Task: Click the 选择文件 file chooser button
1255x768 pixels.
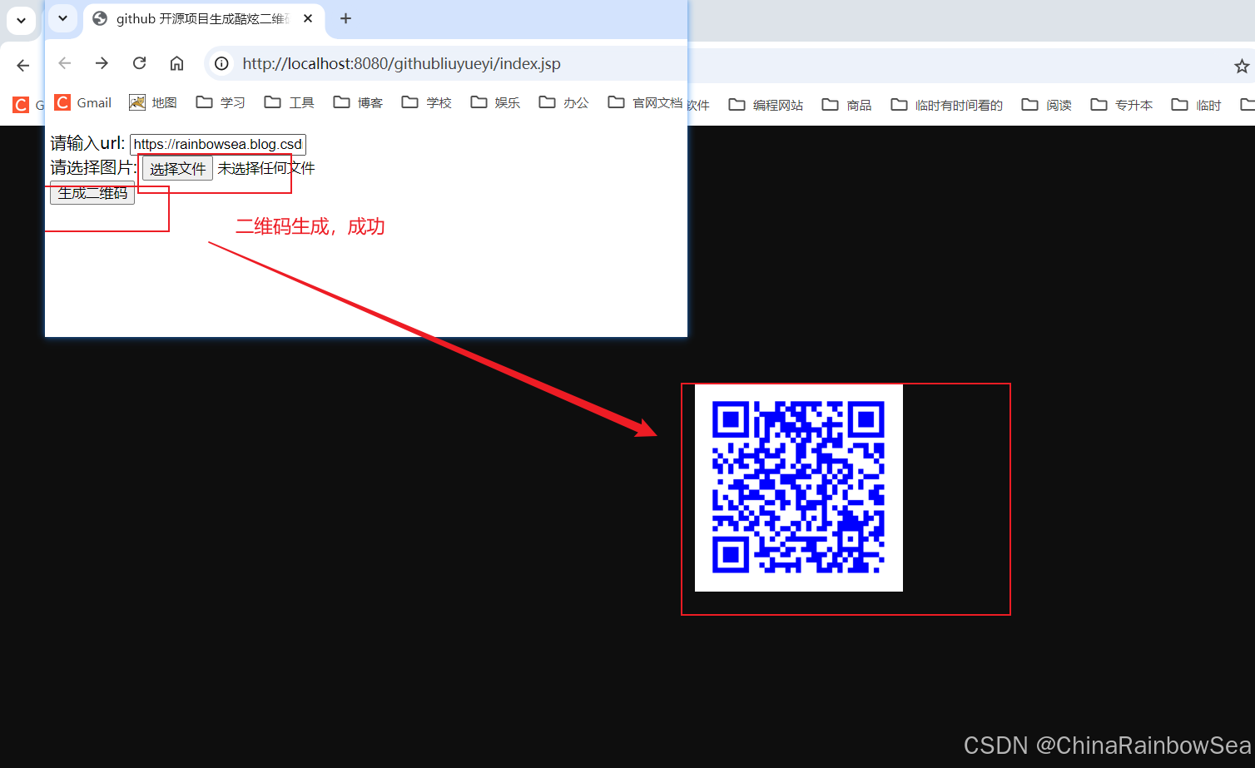Action: pos(177,168)
